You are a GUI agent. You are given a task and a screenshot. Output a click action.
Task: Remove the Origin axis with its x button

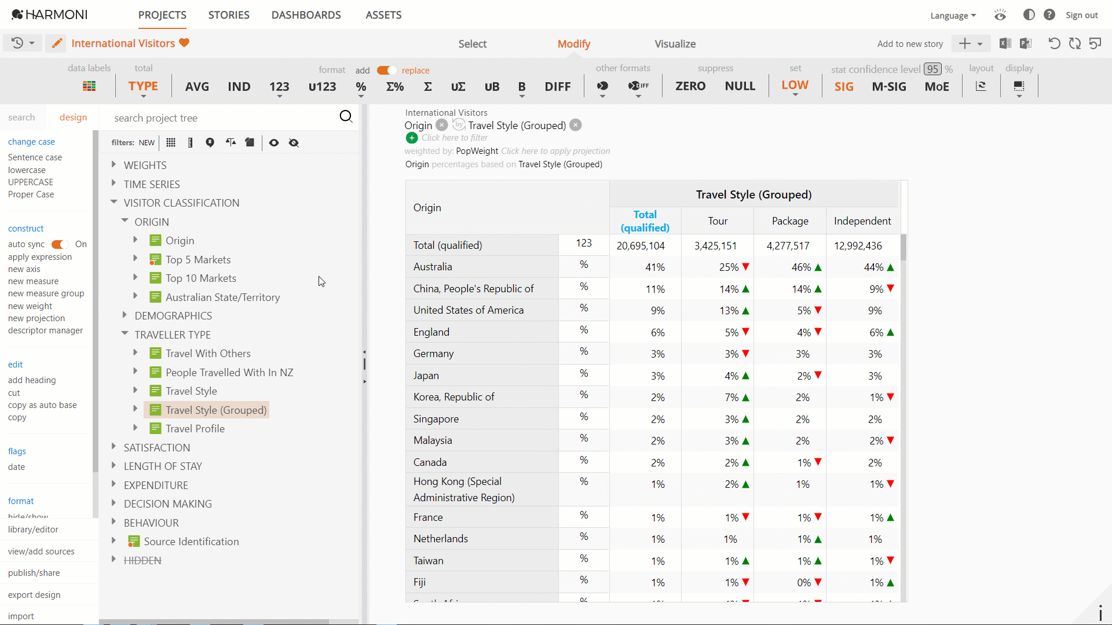pos(442,125)
